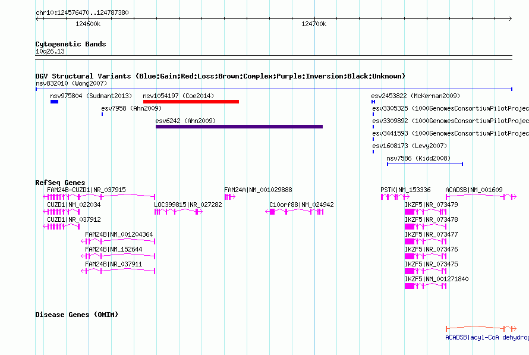Screen dimensions: 529x355
Task: Click the esv3305325 1000Genomes variant label
Action: (x=451, y=108)
